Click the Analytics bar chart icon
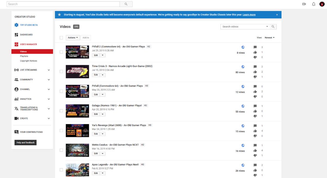327x178 pixels. point(16,99)
